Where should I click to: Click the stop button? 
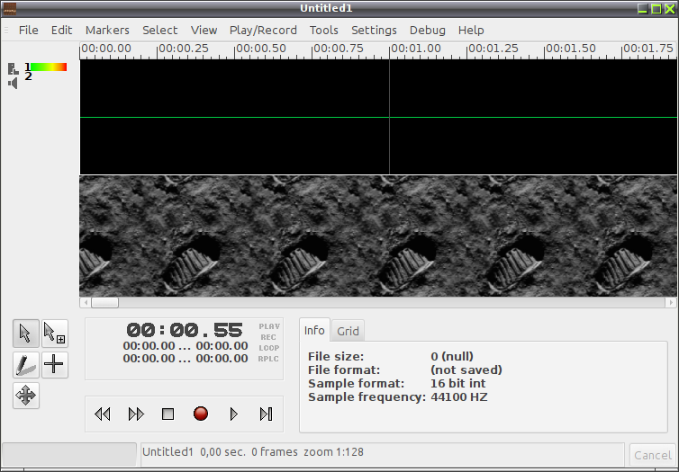(x=168, y=414)
